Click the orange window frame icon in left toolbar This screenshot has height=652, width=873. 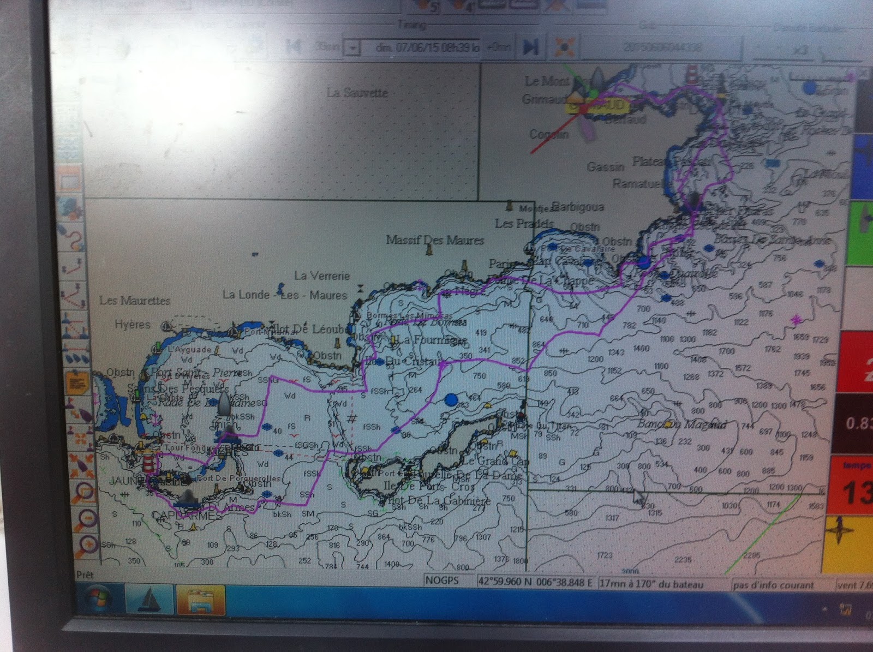(x=70, y=178)
